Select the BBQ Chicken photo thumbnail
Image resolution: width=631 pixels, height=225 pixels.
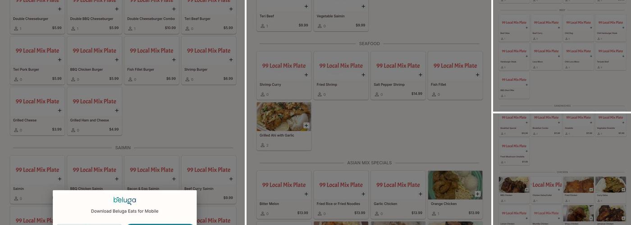point(513,184)
